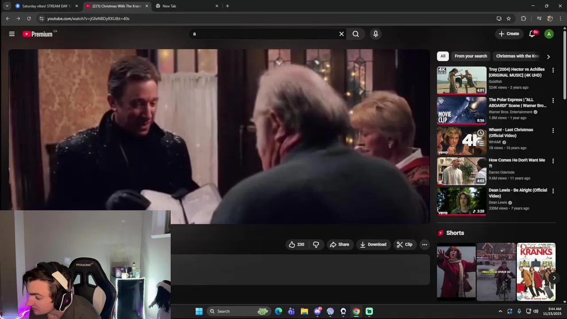Screen dimensions: 567x319
Task: Open the Kranks poster Short thumbnail
Action: 536,272
